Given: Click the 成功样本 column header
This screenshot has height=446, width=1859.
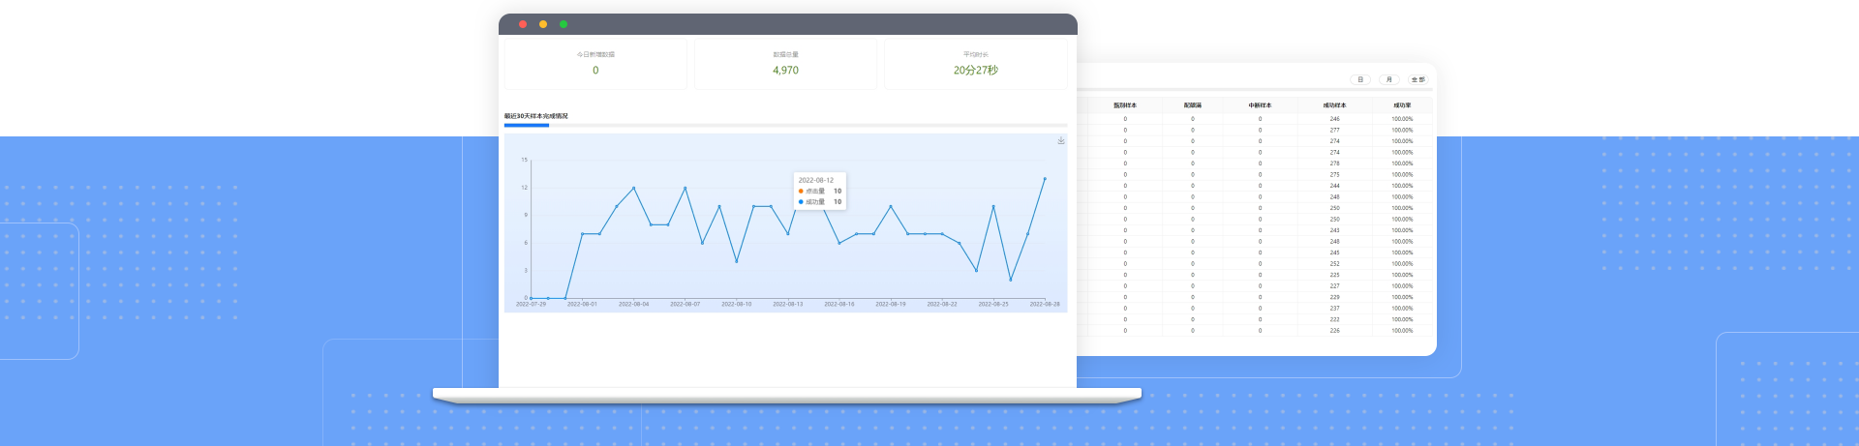Looking at the screenshot, I should pos(1334,105).
